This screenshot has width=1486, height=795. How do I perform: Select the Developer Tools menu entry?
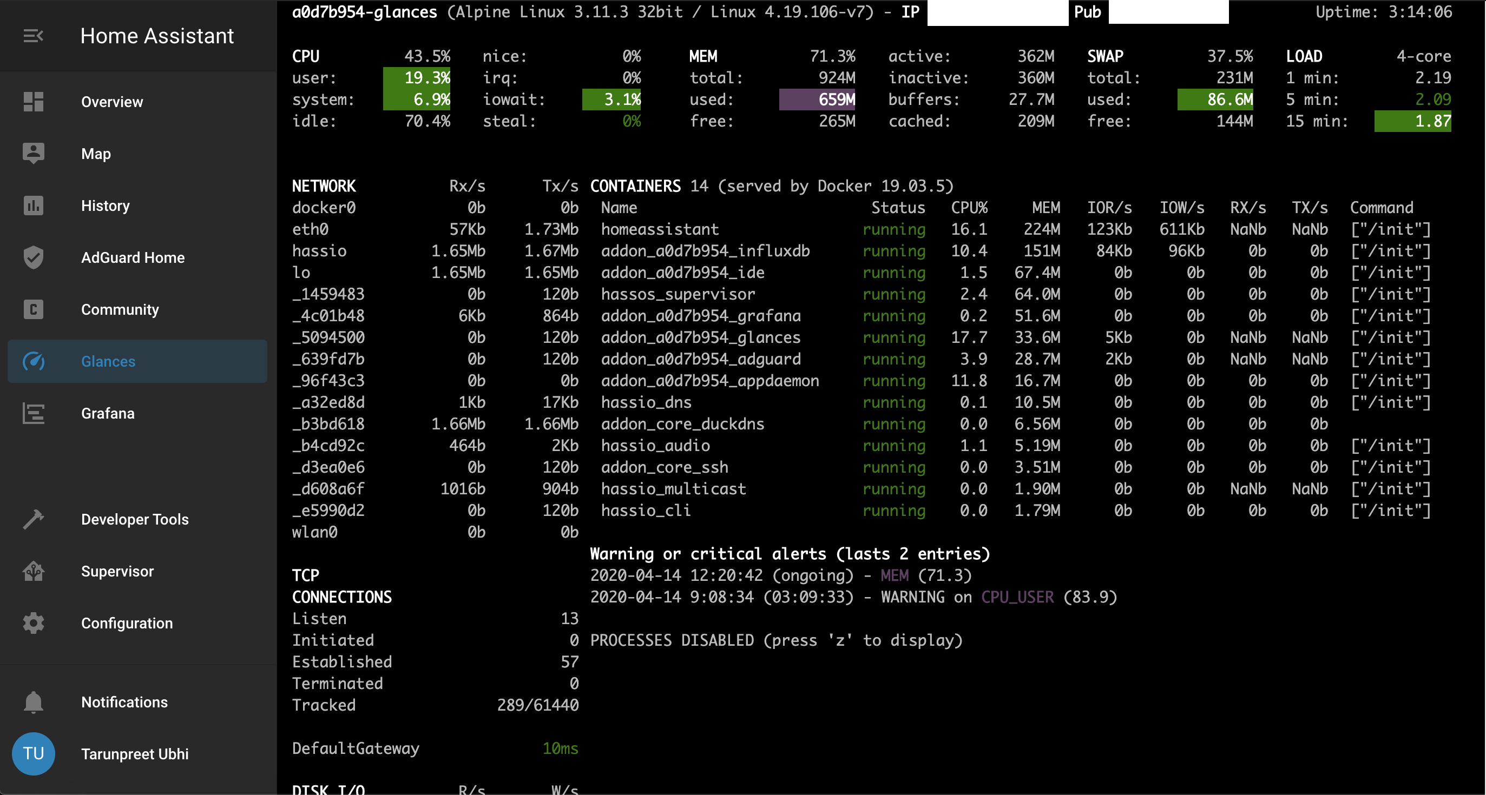pos(134,519)
